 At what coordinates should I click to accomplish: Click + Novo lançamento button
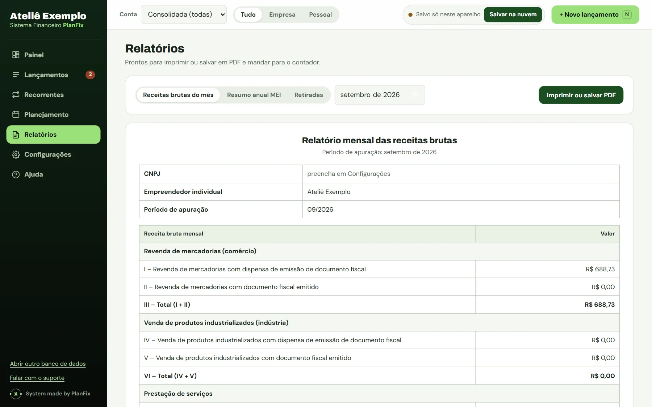point(595,14)
